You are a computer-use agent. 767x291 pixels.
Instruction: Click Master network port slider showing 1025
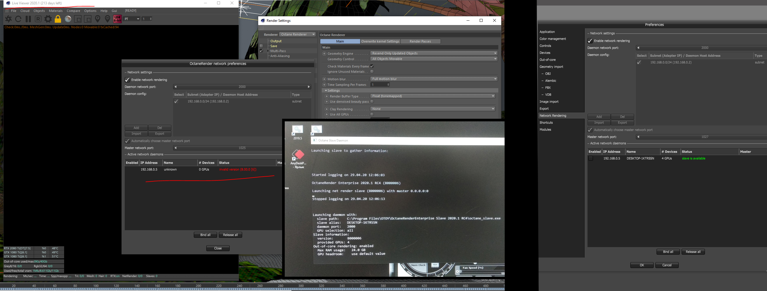click(228, 148)
